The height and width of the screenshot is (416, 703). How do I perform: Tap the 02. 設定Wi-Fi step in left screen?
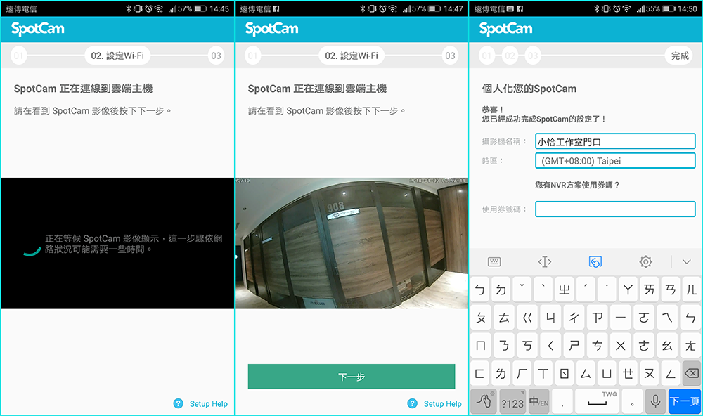point(117,56)
